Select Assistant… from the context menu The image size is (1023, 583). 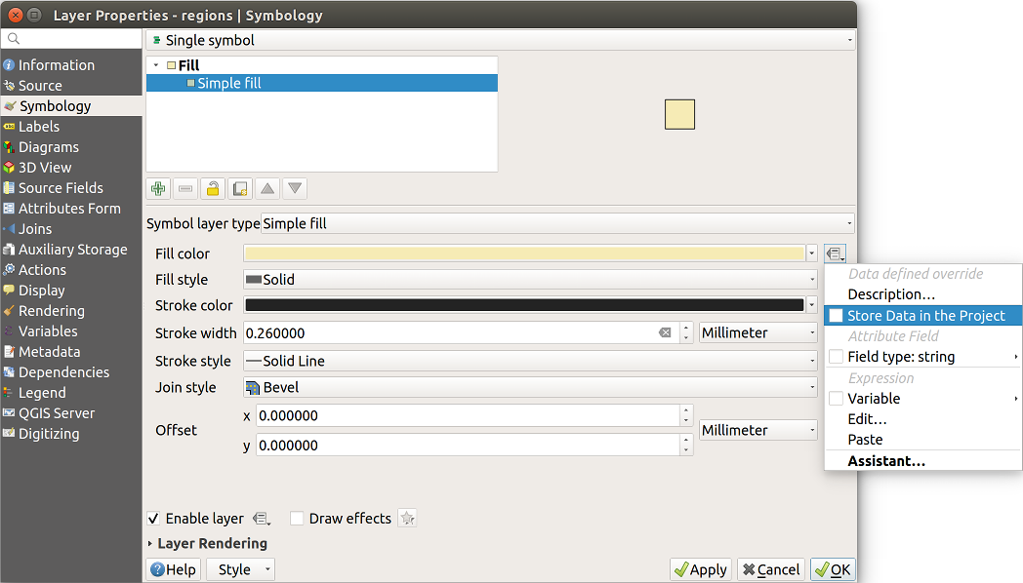tap(886, 461)
